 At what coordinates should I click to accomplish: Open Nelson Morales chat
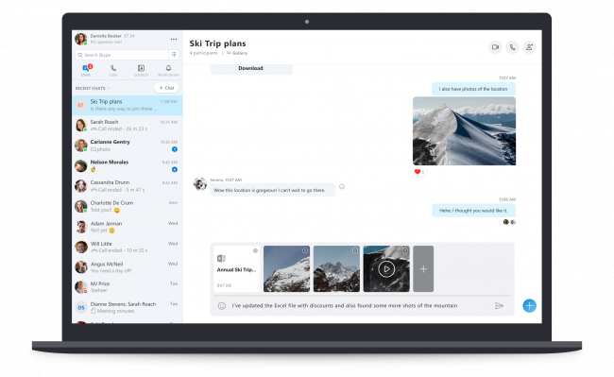(128, 166)
